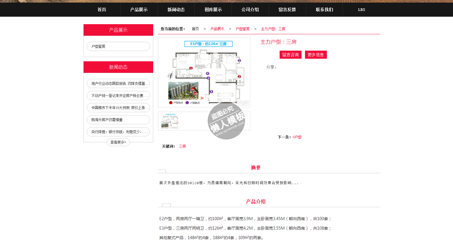453x242 pixels.
Task: Click 留言反馈 in the navigation bar
Action: pyautogui.click(x=287, y=9)
